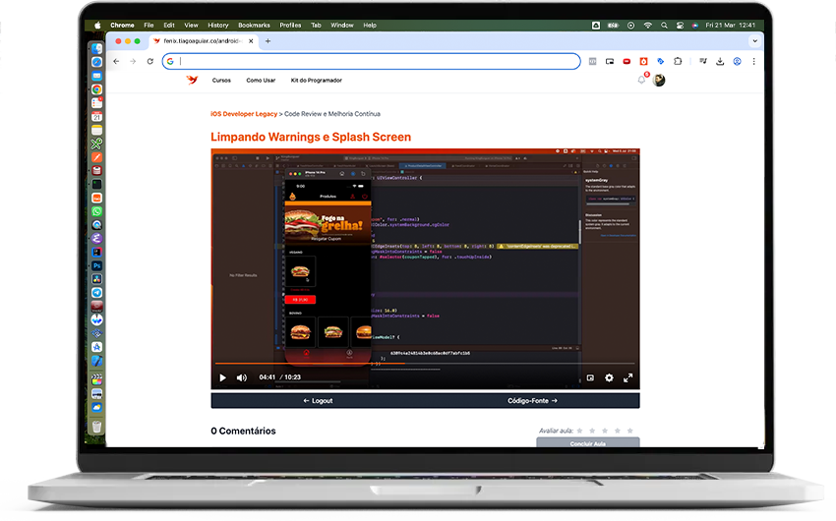836x521 pixels.
Task: Open Chrome extensions puzzle icon
Action: pyautogui.click(x=678, y=61)
